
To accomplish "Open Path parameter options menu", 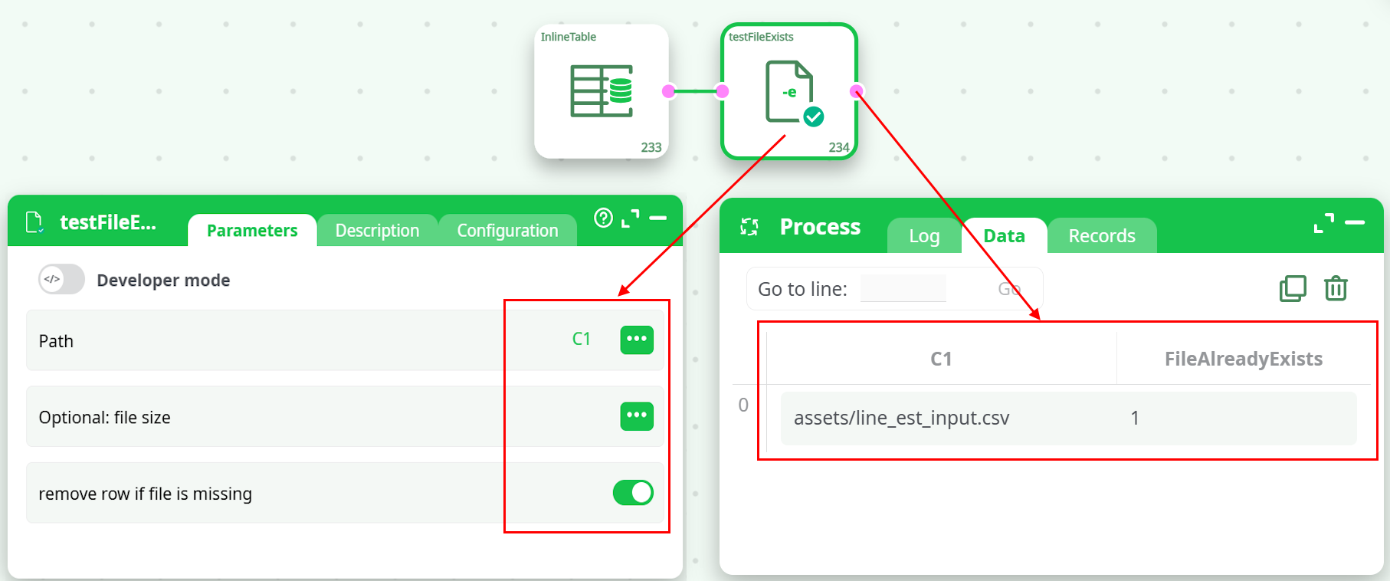I will (x=636, y=340).
